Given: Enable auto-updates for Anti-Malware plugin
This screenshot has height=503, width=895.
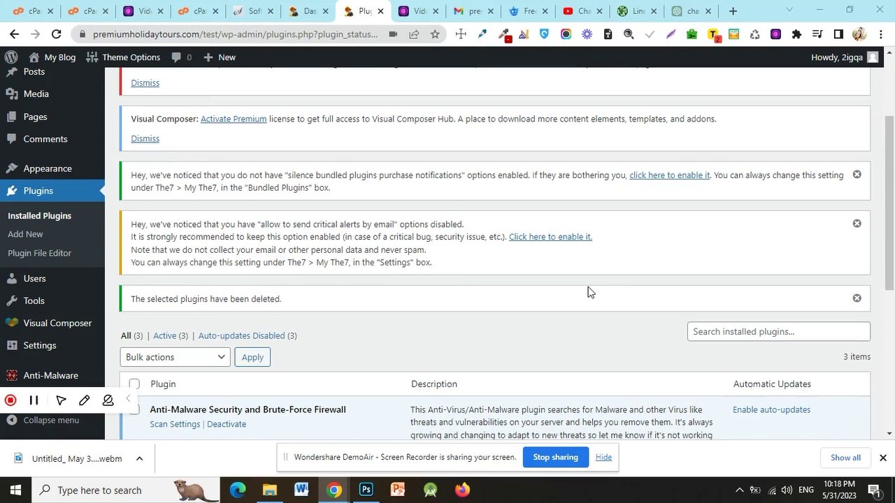Looking at the screenshot, I should coord(771,409).
